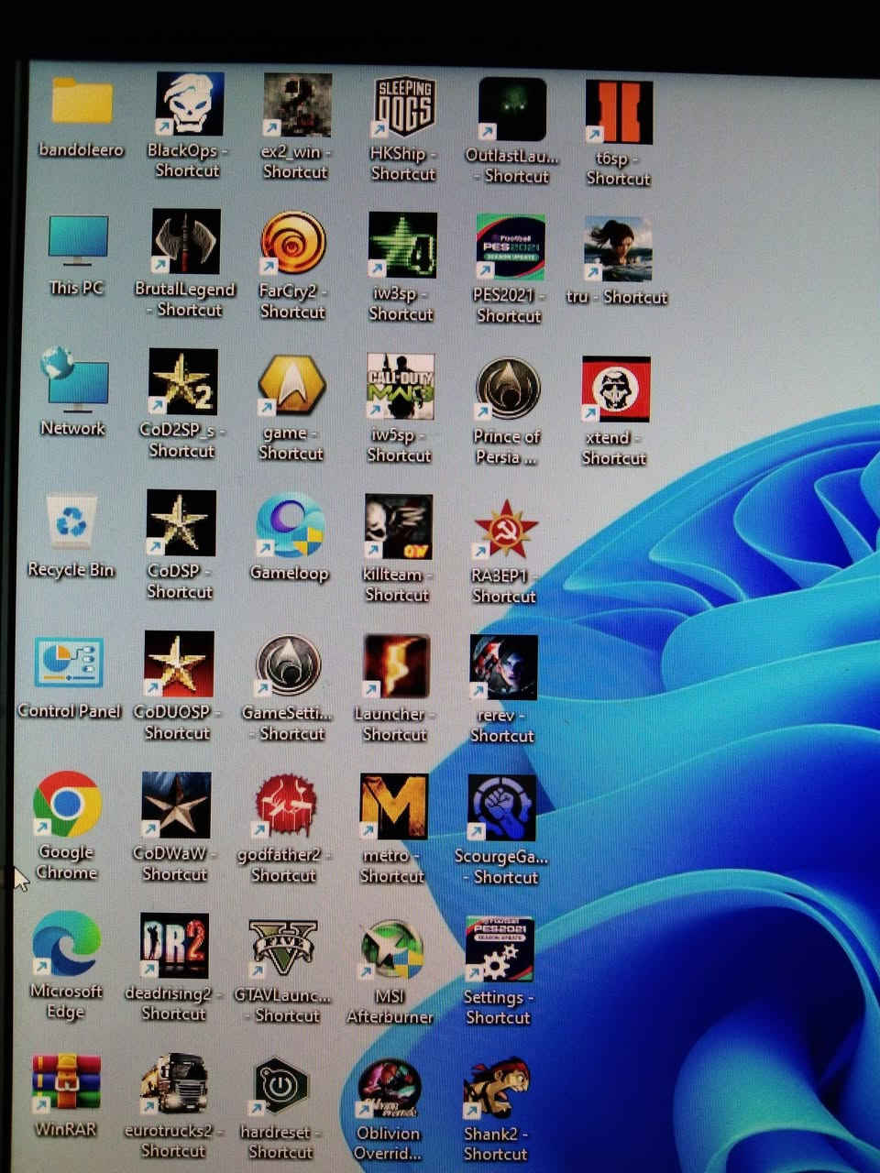Select the godfather2 shortcut icon
This screenshot has width=880, height=1173.
(285, 806)
